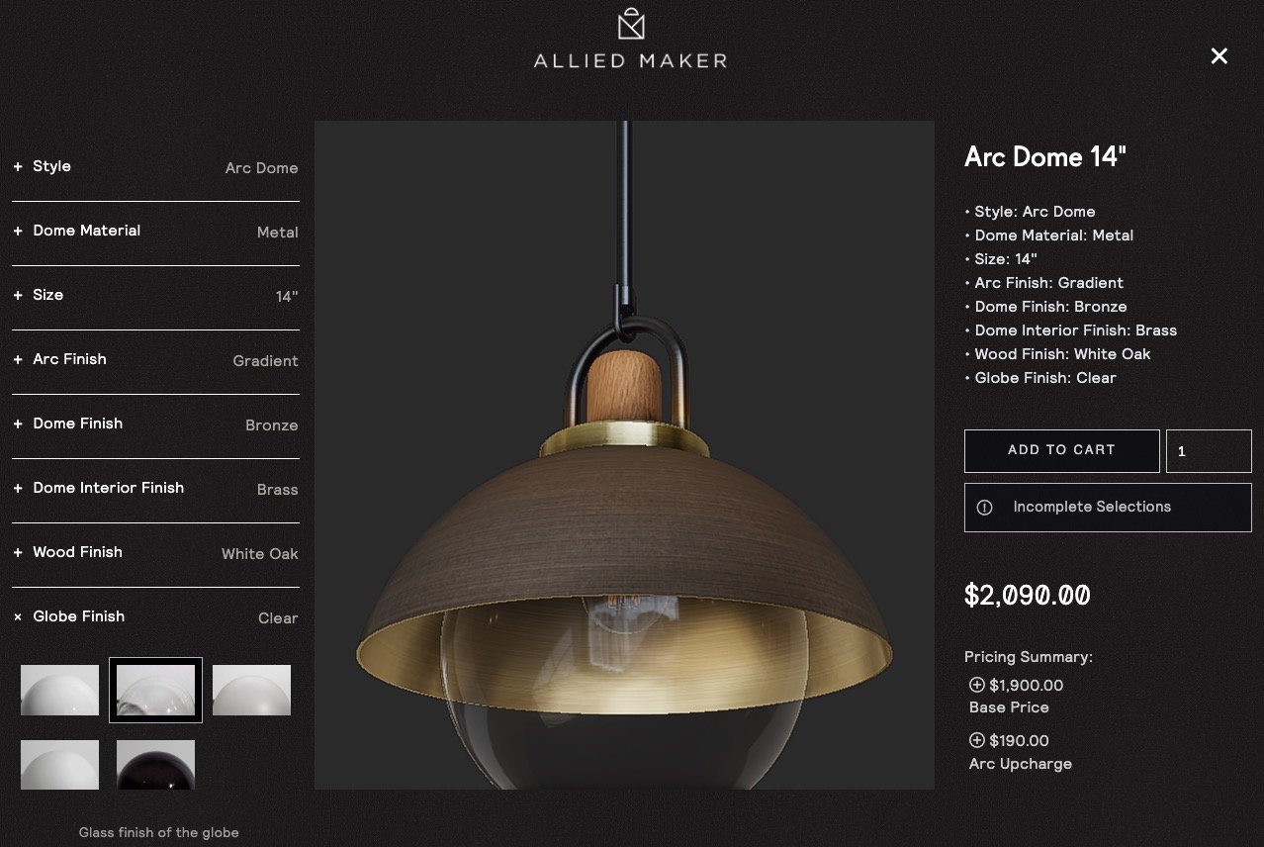Open the Dome Interior Finish section
Image resolution: width=1264 pixels, height=847 pixels.
155,489
